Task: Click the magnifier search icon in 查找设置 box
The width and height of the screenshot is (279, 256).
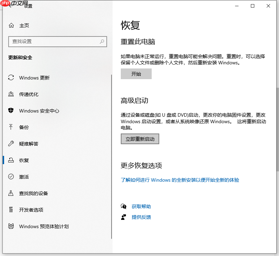Action: click(x=102, y=42)
